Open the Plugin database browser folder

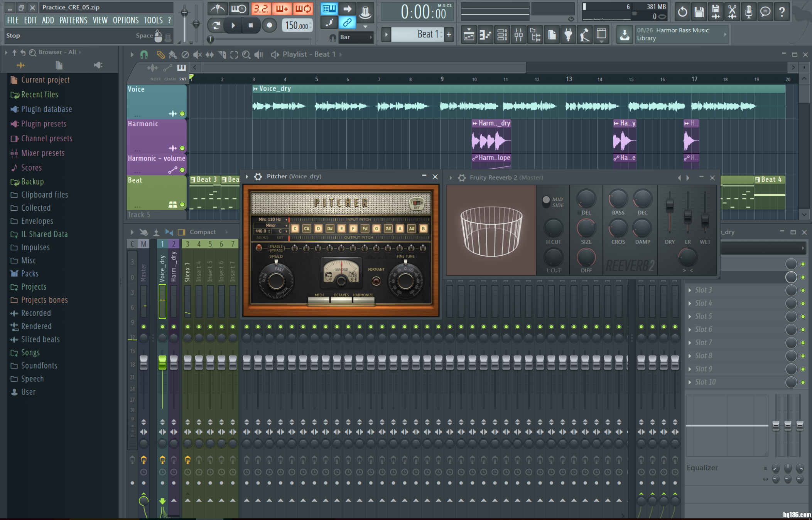pyautogui.click(x=46, y=109)
